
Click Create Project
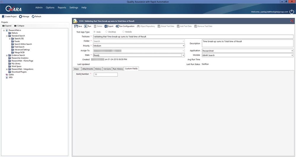click(9, 17)
